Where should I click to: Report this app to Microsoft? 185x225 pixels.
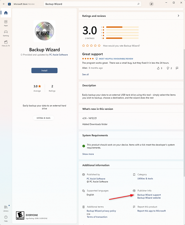point(151,211)
